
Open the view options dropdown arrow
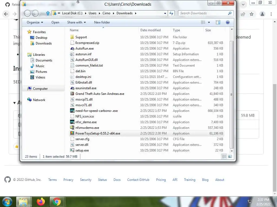(x=209, y=22)
